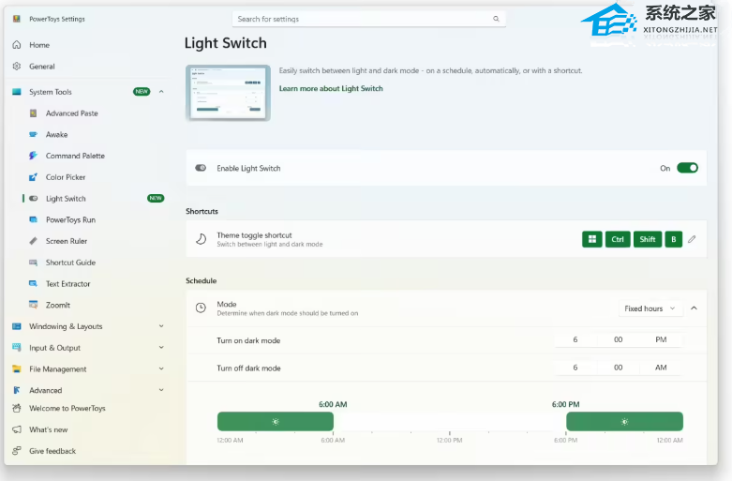This screenshot has height=481, width=732.
Task: Expand the Windowing & Layouts section
Action: point(161,326)
